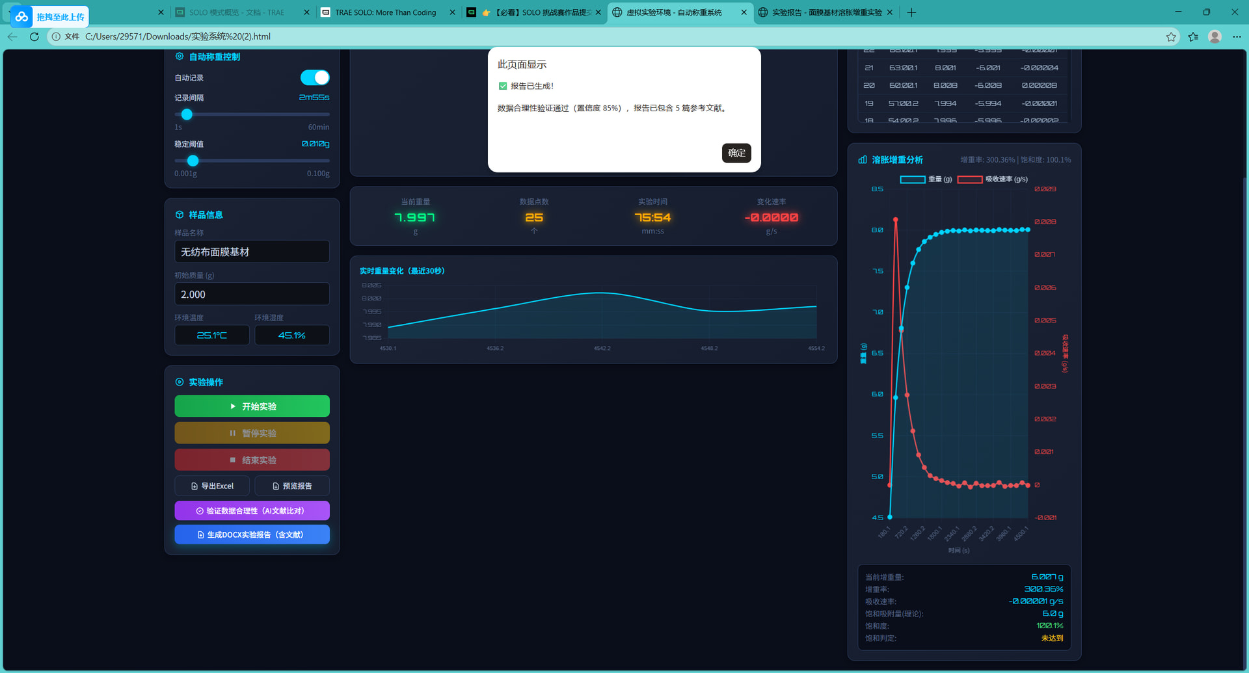Turn off the 自动记录 toggle switch
The height and width of the screenshot is (673, 1249).
pyautogui.click(x=315, y=77)
